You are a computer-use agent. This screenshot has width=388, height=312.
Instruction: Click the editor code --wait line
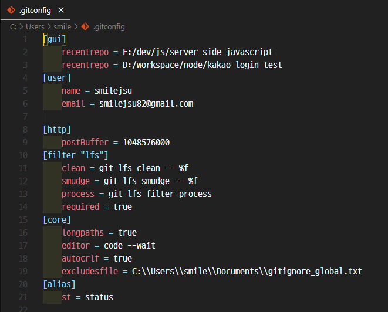109,246
